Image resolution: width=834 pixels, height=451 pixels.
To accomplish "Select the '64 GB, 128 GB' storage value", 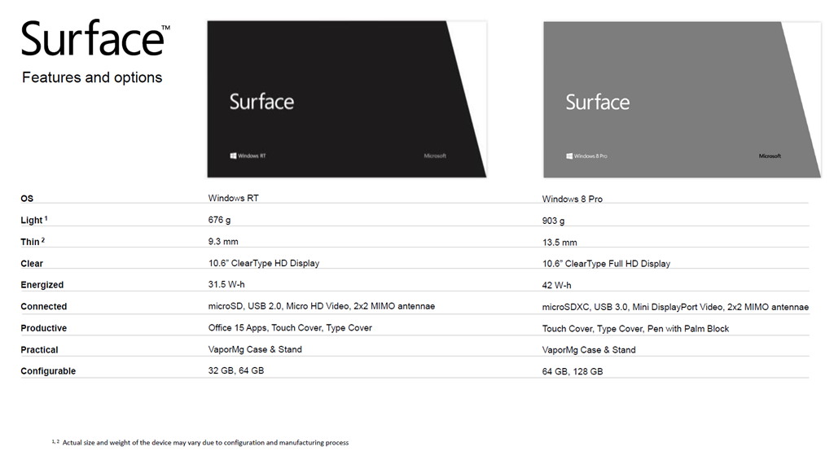I will point(573,371).
